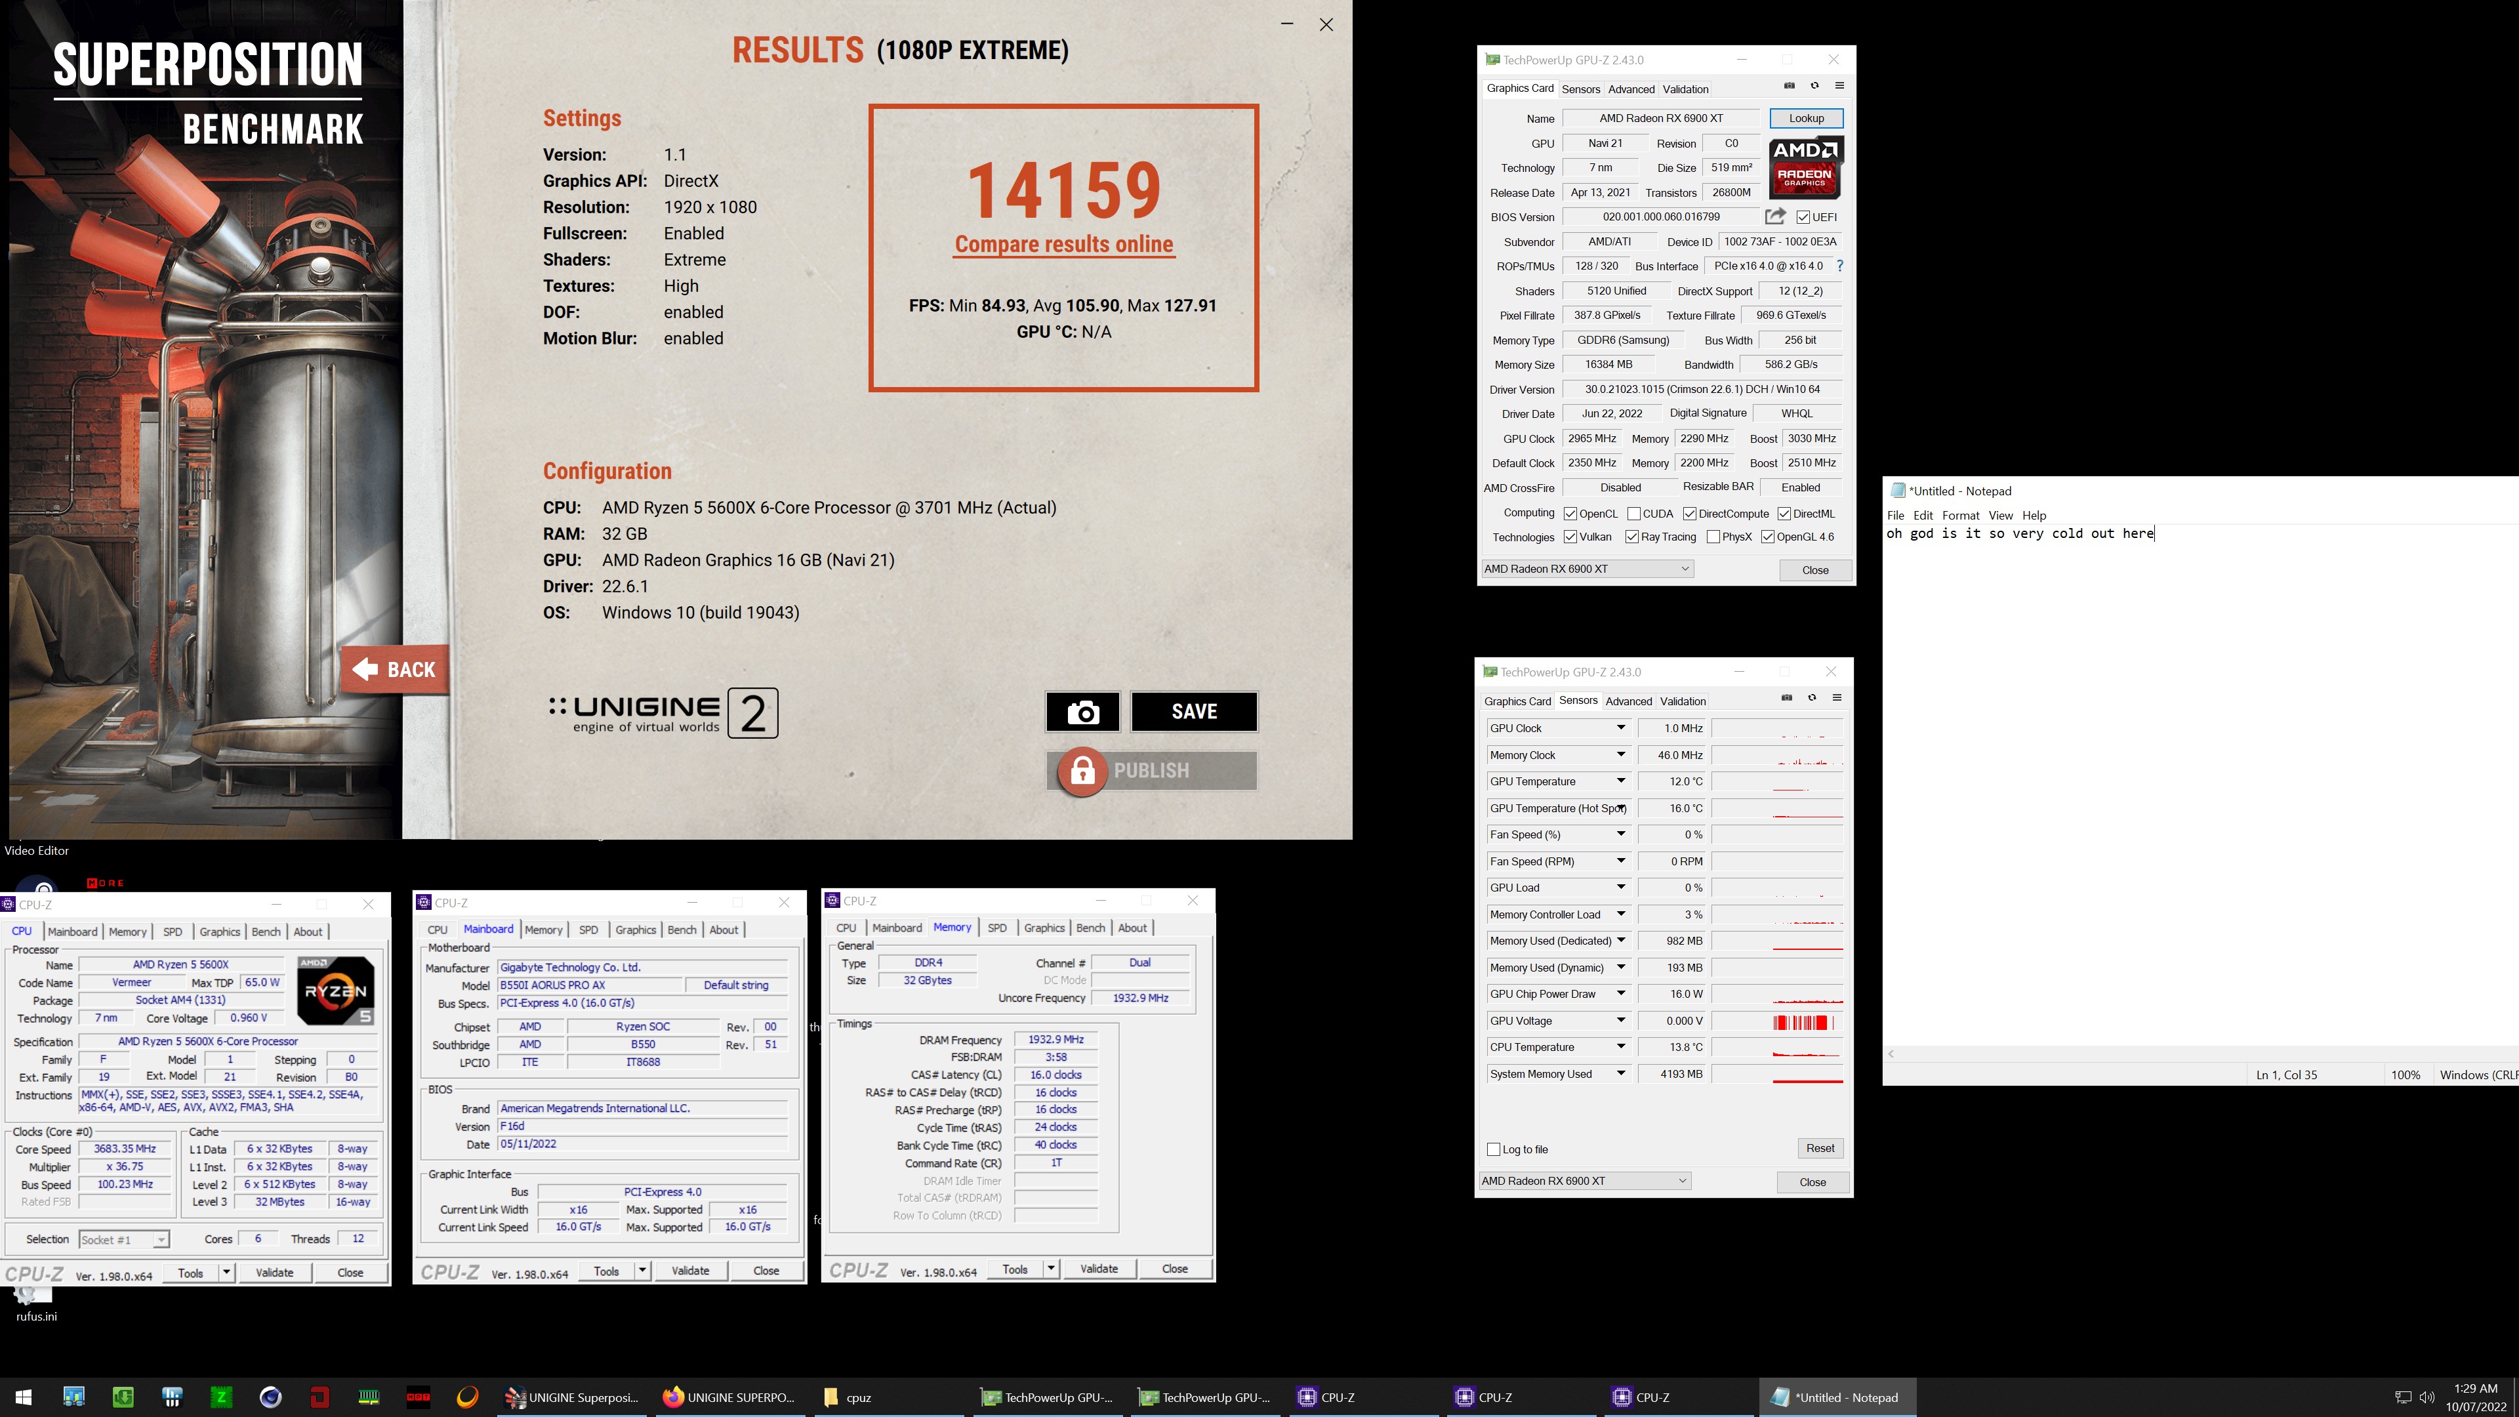Toggle the Ray Tracing checkbox
The image size is (2519, 1417).
(1631, 537)
